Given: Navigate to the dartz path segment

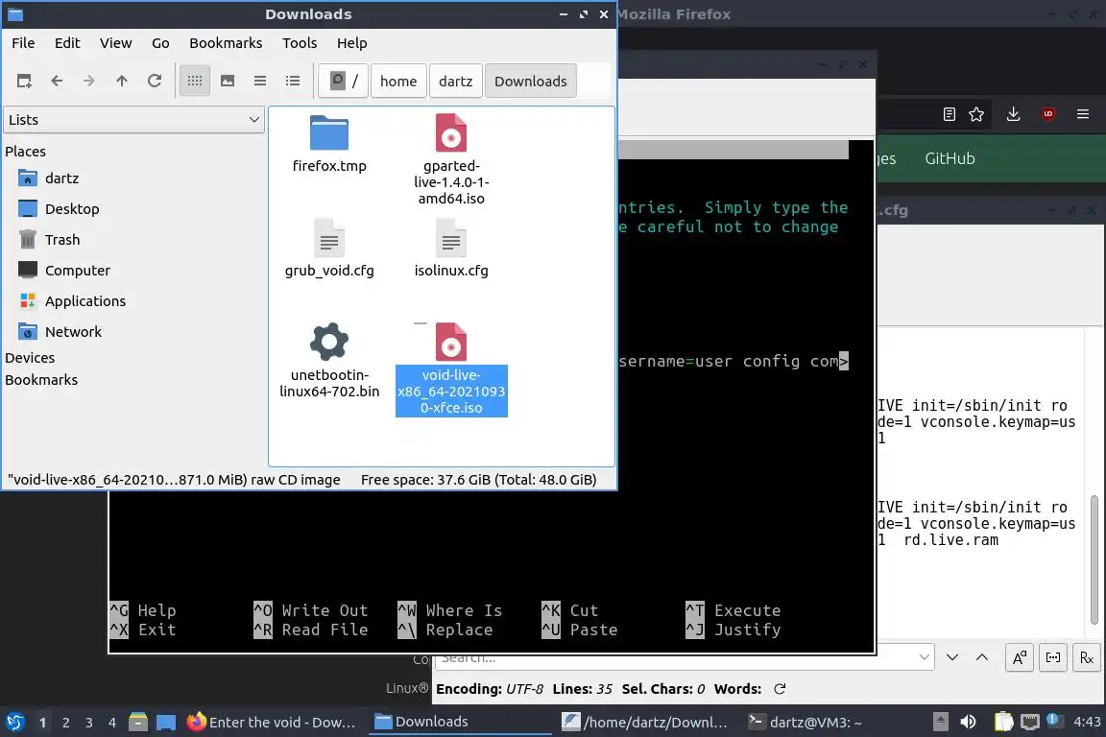Looking at the screenshot, I should point(456,82).
